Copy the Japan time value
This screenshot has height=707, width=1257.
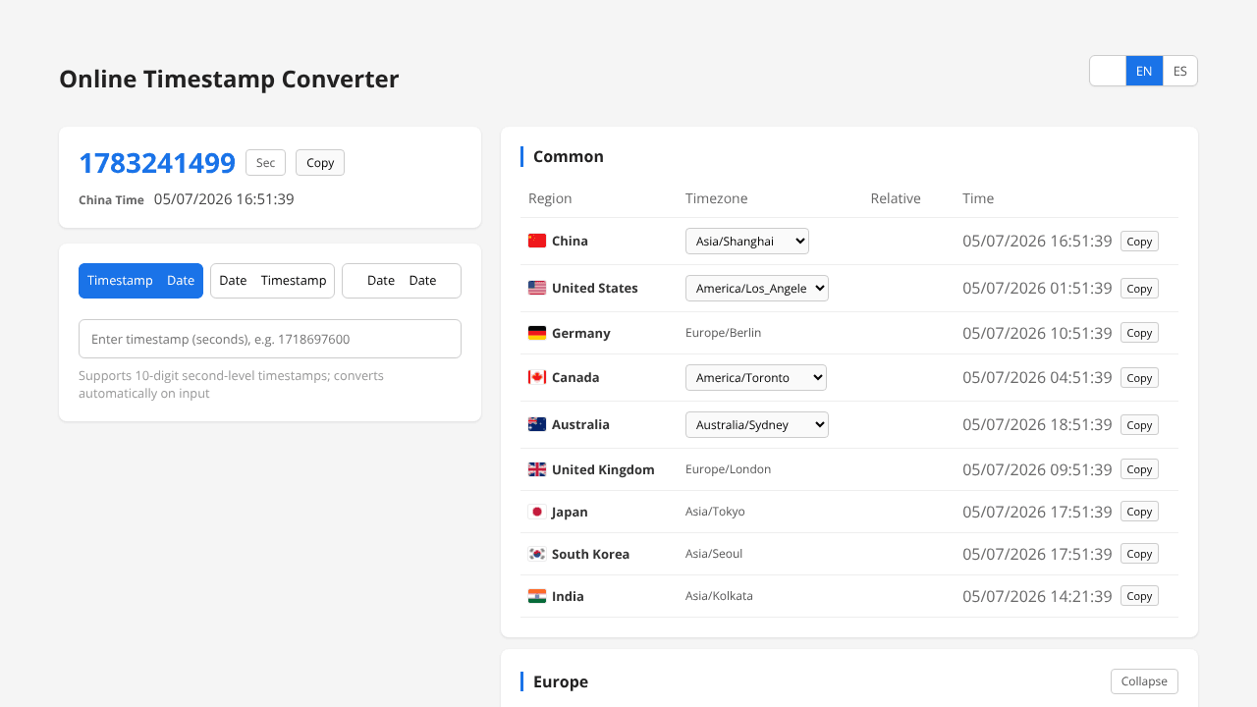(1139, 512)
